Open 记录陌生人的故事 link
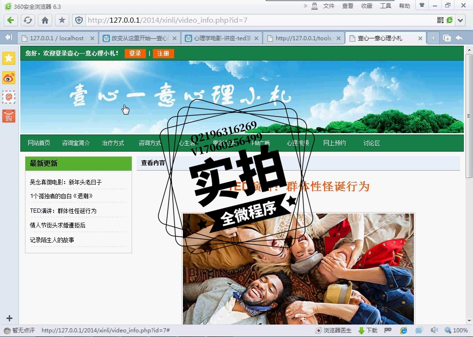Image resolution: width=473 pixels, height=337 pixels. point(52,240)
